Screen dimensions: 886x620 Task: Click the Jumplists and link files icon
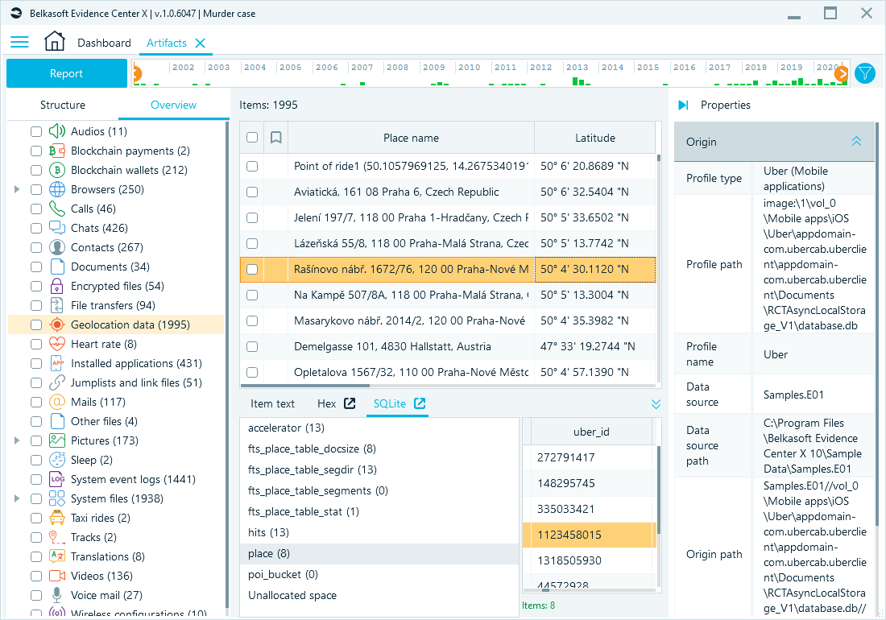57,382
